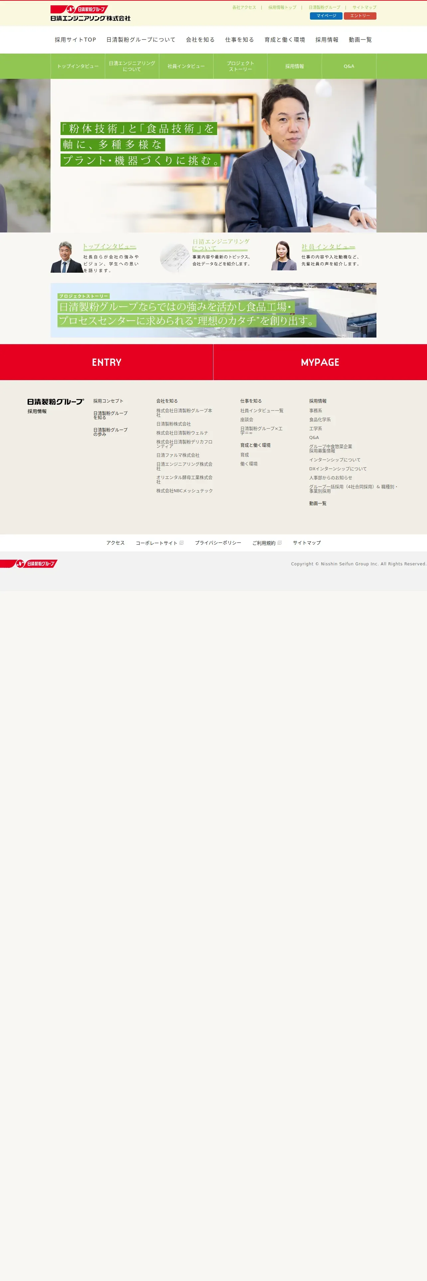Select 動画一覧 in main menu
Image resolution: width=427 pixels, height=1281 pixels.
[x=360, y=40]
